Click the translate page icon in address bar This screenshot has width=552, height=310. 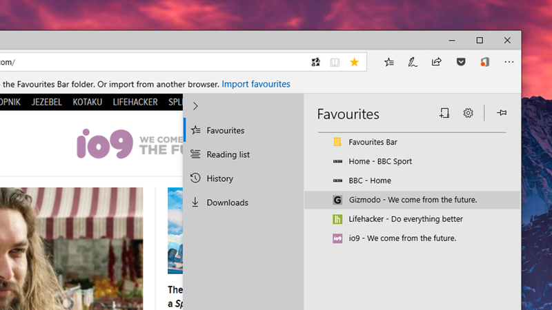[316, 62]
